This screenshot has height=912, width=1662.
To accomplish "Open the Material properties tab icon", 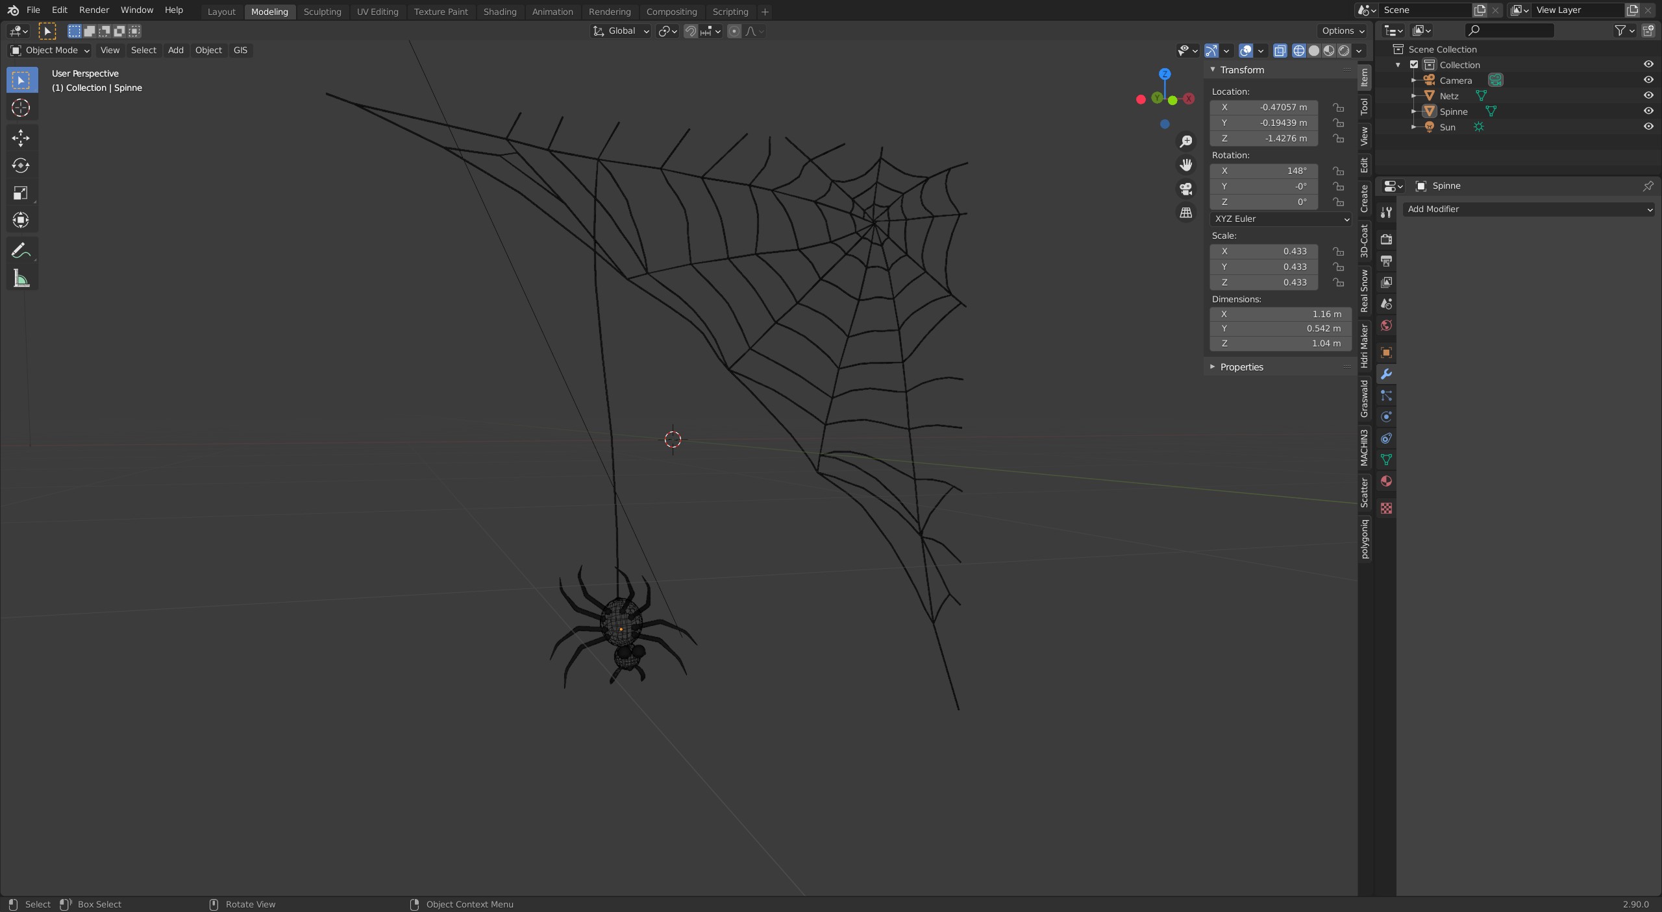I will (x=1386, y=481).
